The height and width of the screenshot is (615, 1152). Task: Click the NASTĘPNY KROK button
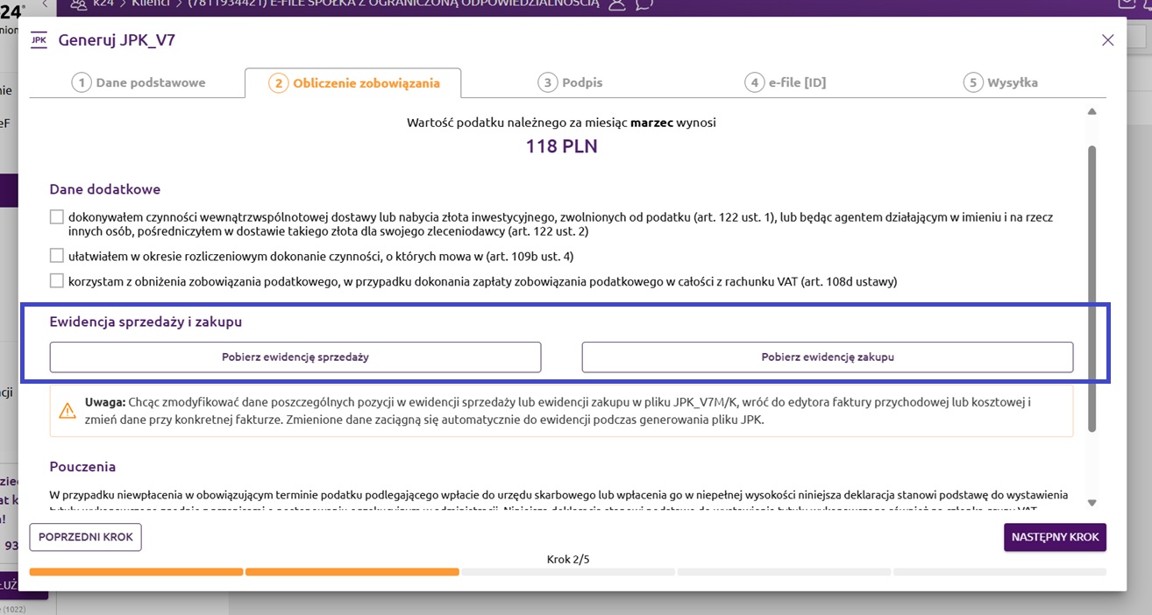[1055, 537]
